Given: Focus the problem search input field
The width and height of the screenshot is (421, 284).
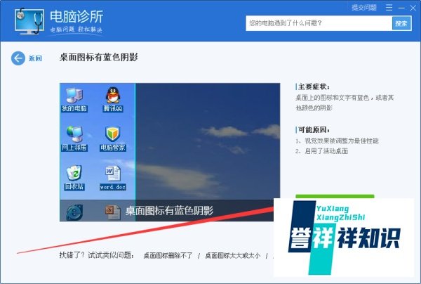Looking at the screenshot, I should coord(319,23).
